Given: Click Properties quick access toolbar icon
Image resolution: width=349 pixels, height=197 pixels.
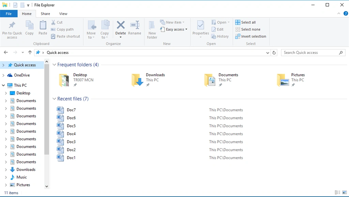Looking at the screenshot, I should [15, 5].
